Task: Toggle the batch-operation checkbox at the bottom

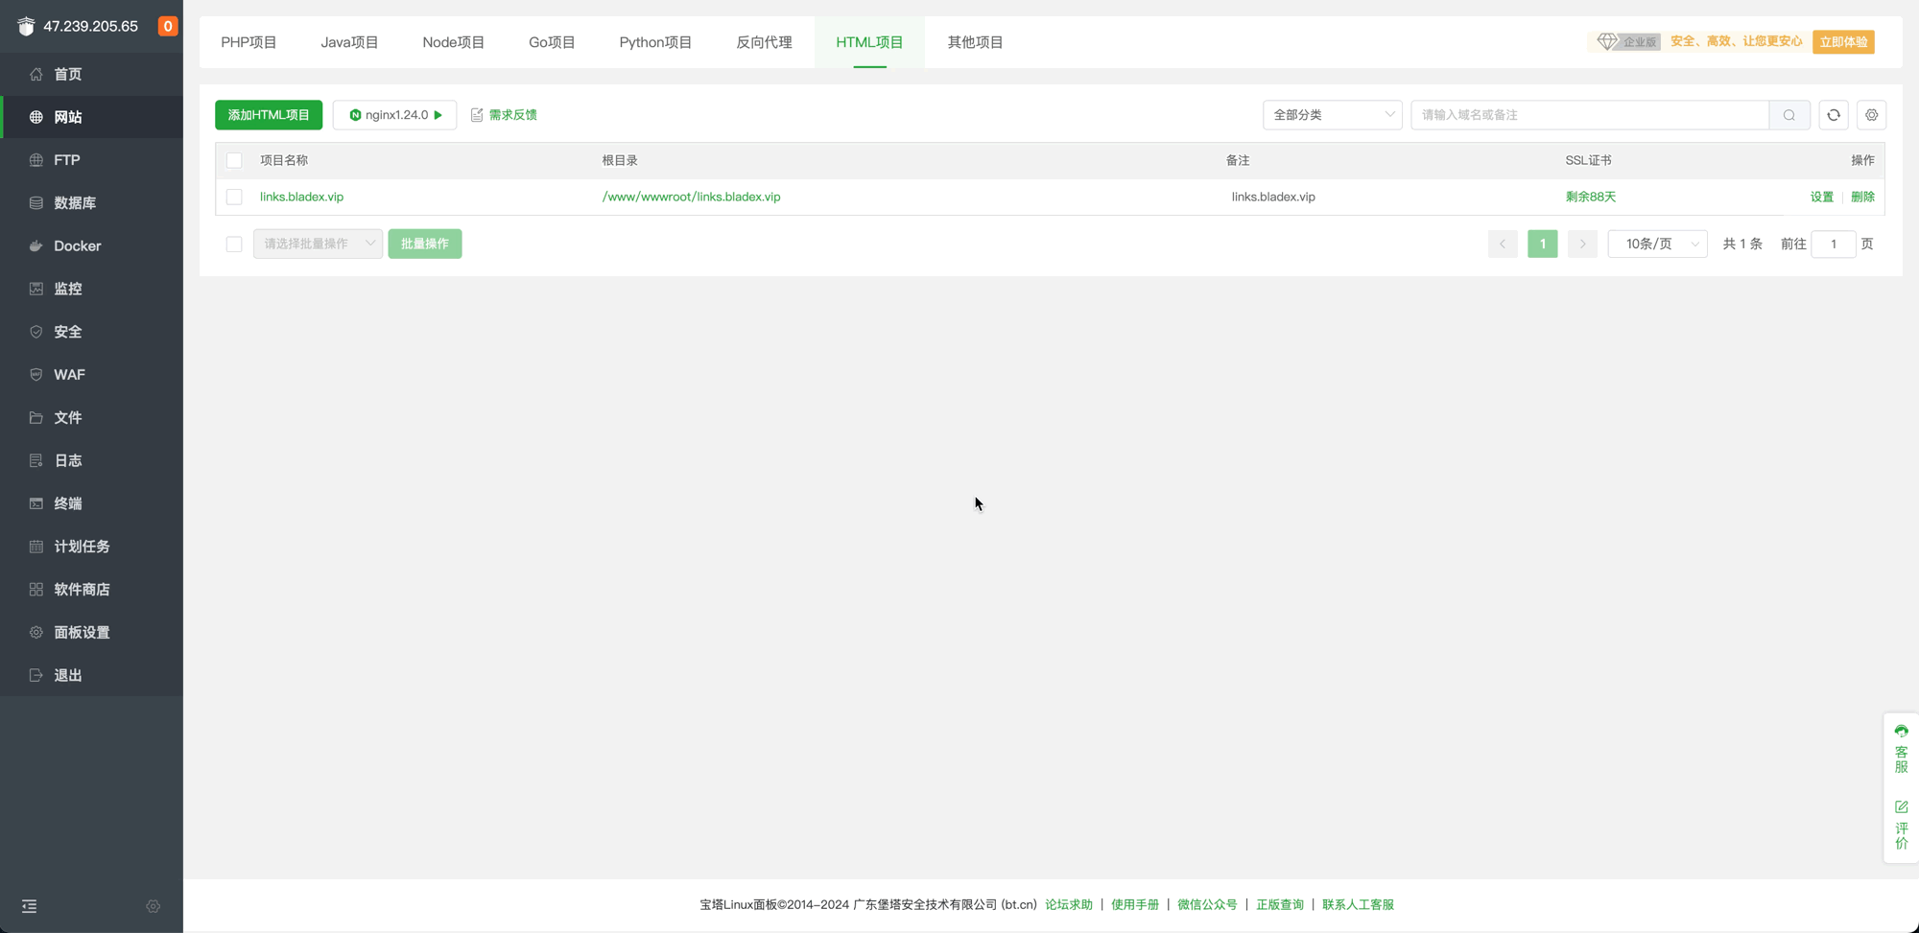Action: pyautogui.click(x=234, y=244)
